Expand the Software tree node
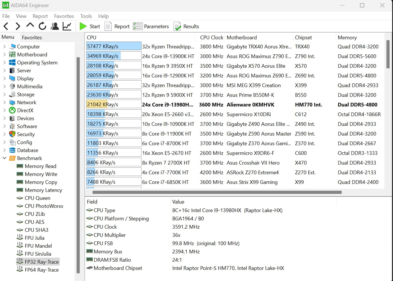 coord(4,126)
